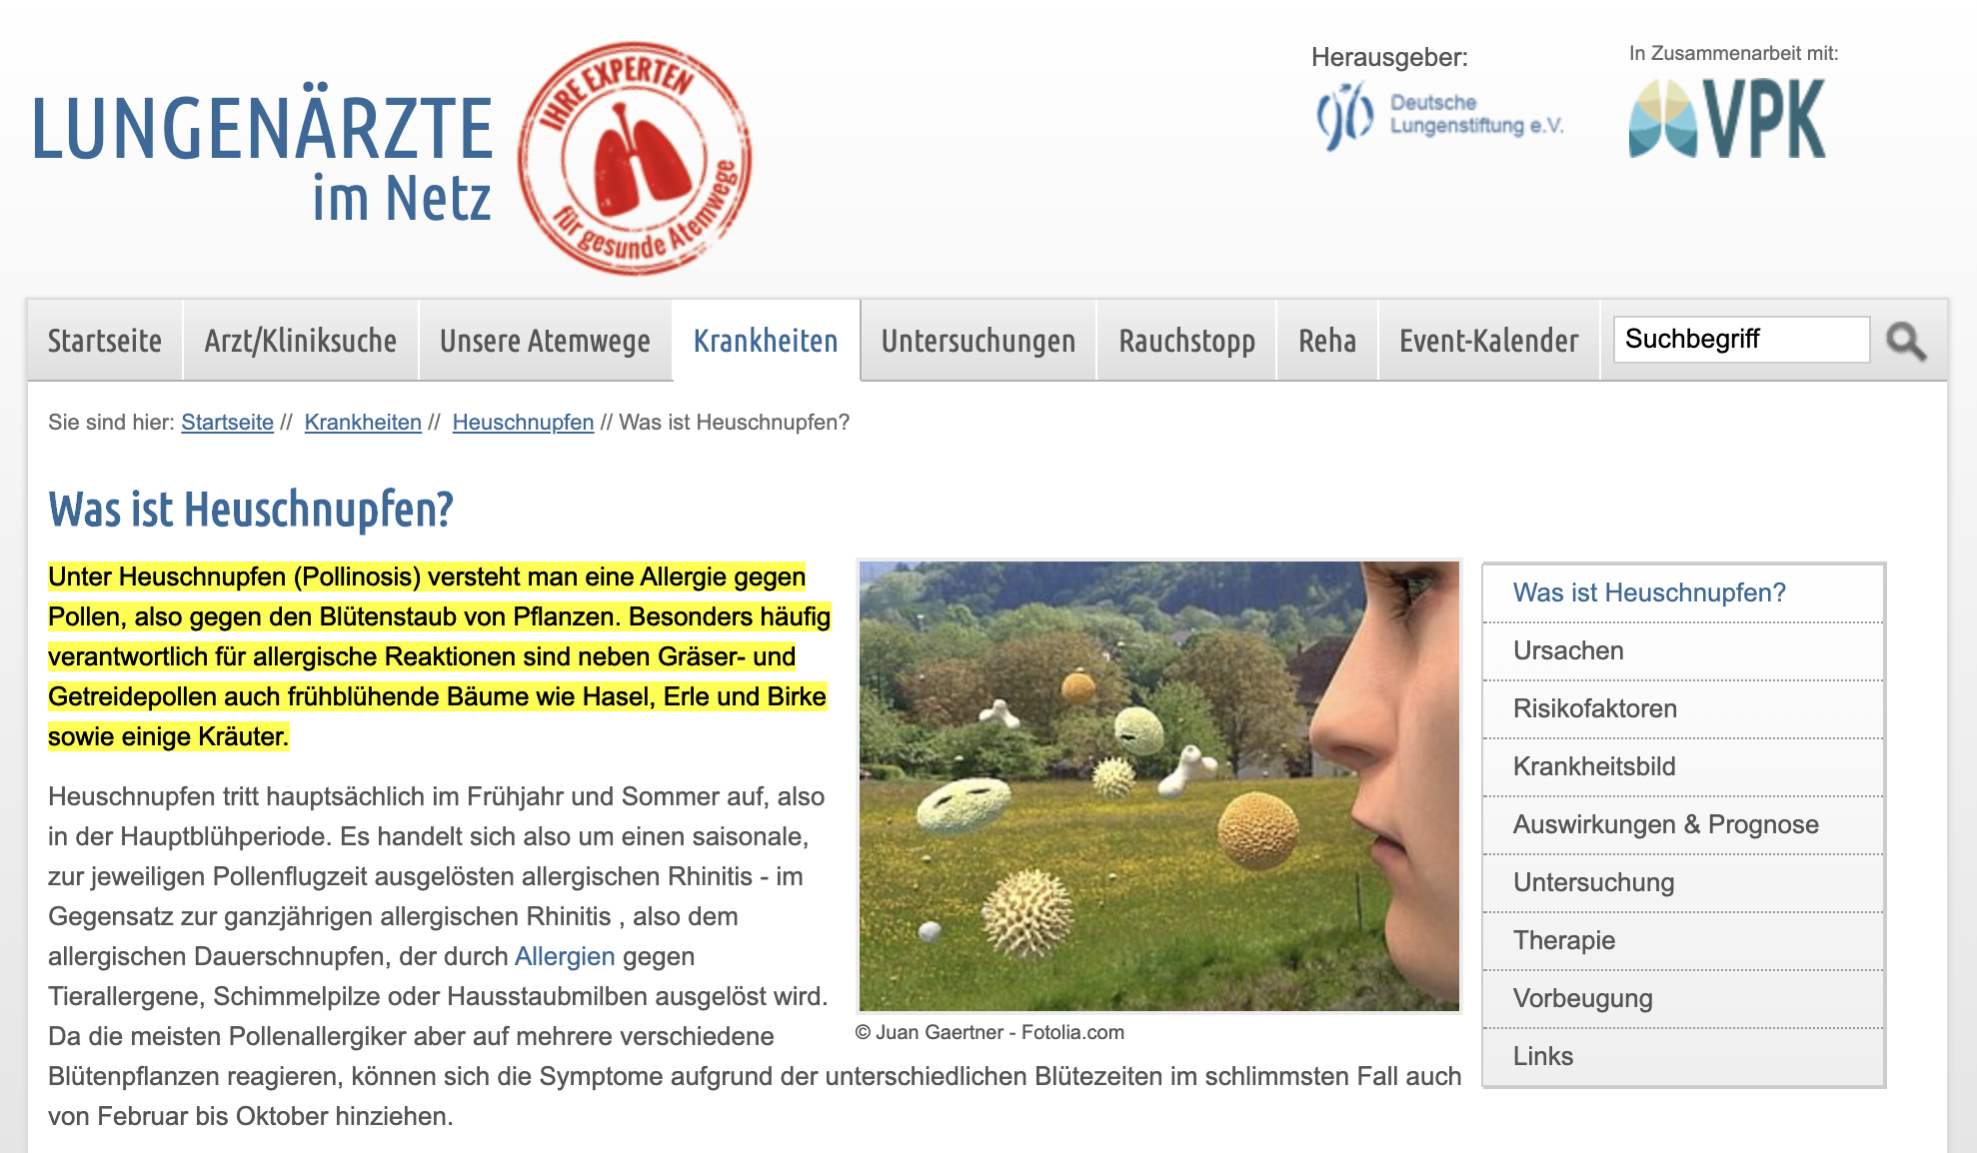Open the VPK partner logo
1977x1153 pixels.
pyautogui.click(x=1727, y=118)
